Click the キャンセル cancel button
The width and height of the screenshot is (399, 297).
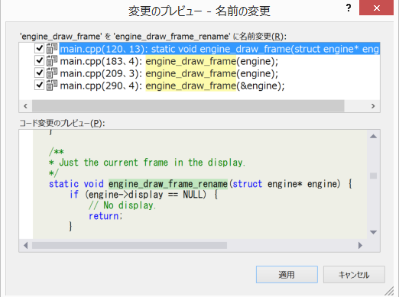354,274
